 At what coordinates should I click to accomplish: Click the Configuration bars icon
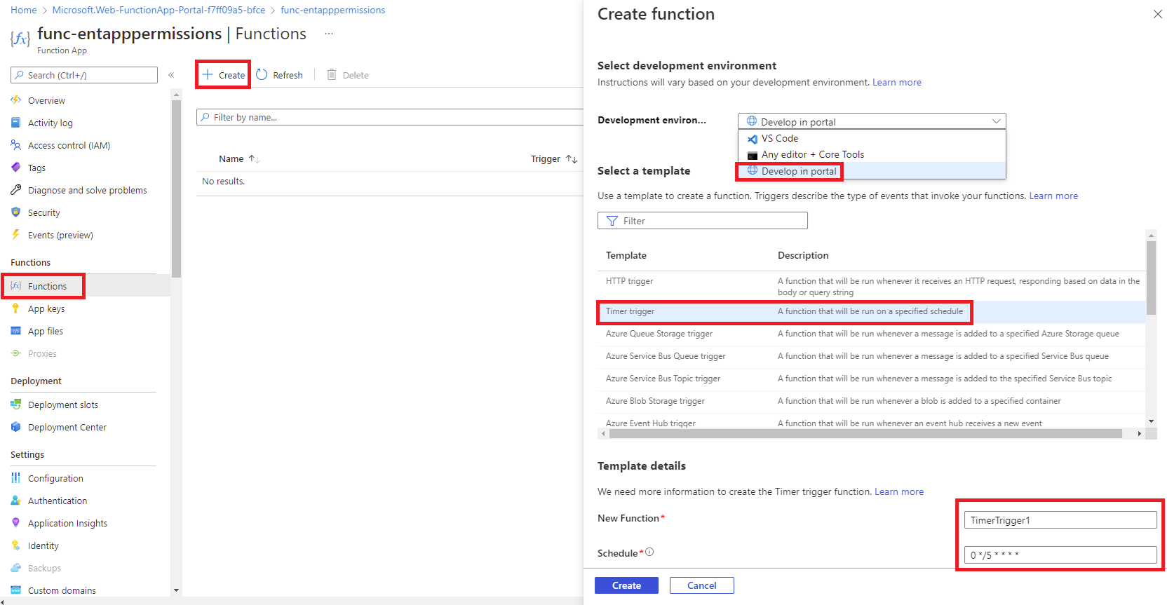click(16, 478)
